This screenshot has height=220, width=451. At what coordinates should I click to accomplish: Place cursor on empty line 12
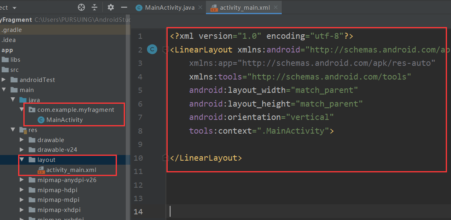[309, 185]
